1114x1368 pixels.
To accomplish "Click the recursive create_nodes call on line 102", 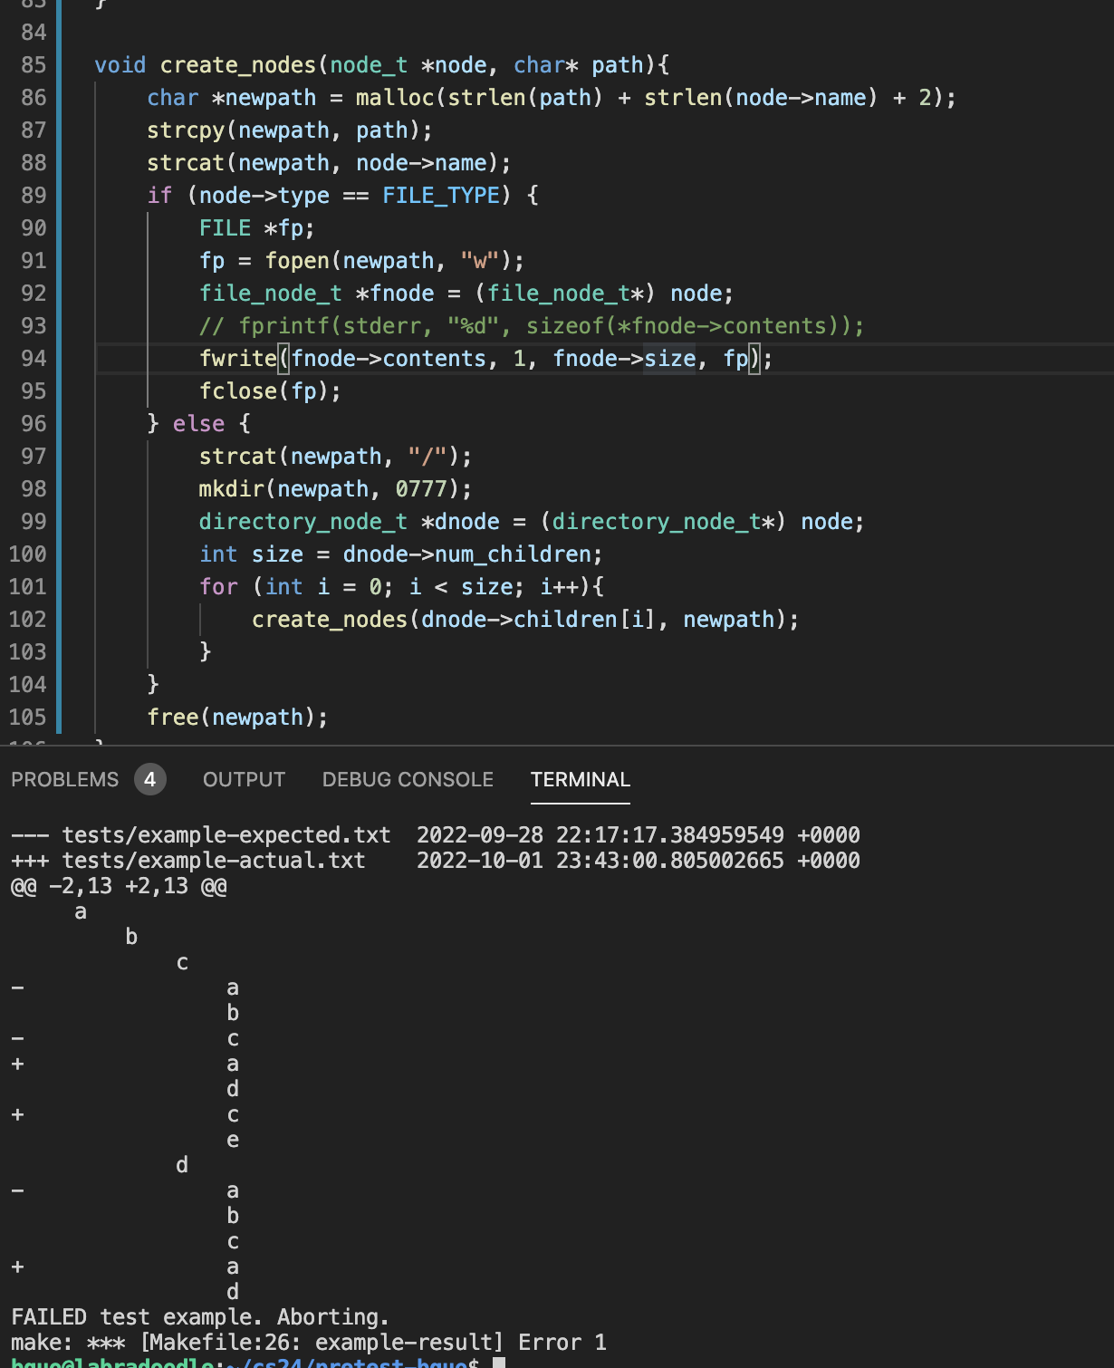I will pos(330,620).
